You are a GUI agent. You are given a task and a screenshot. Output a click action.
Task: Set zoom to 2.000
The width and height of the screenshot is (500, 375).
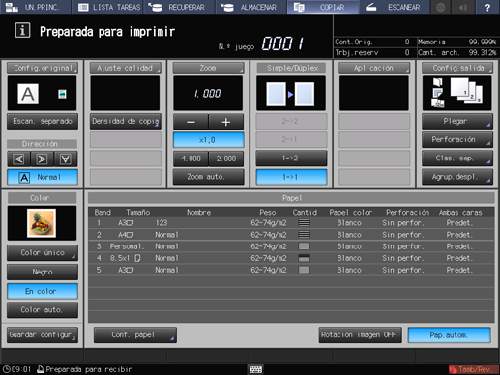pos(226,159)
